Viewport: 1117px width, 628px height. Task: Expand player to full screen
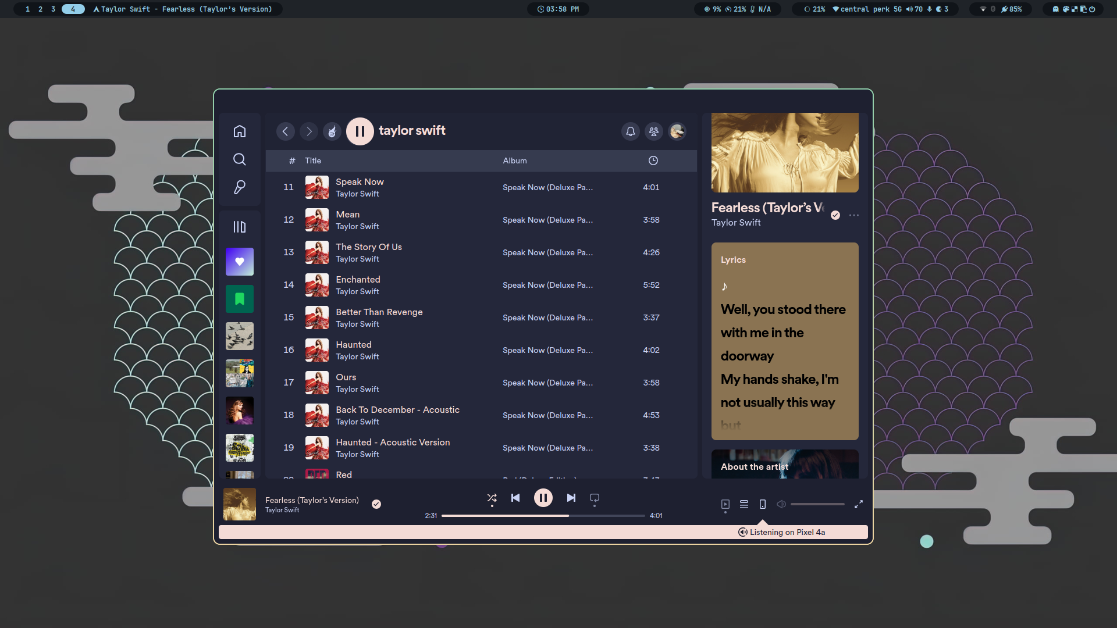pos(858,504)
